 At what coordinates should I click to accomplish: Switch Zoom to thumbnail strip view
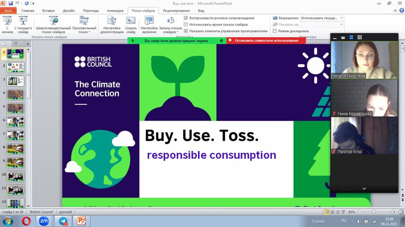(351, 38)
